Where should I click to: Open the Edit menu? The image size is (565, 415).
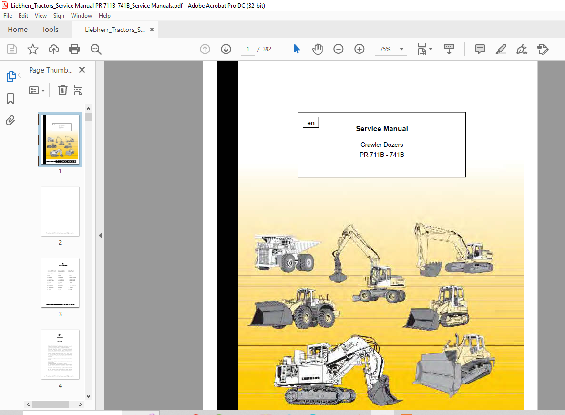click(23, 16)
